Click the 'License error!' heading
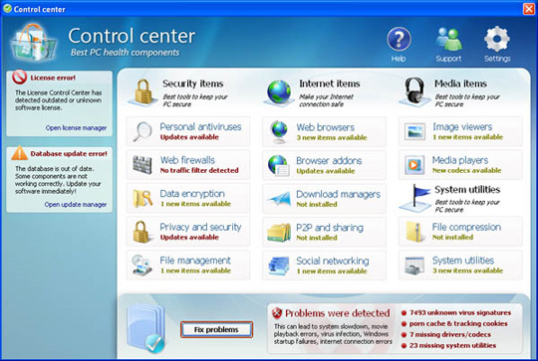Viewport: 538px width, 361px height. coord(53,78)
